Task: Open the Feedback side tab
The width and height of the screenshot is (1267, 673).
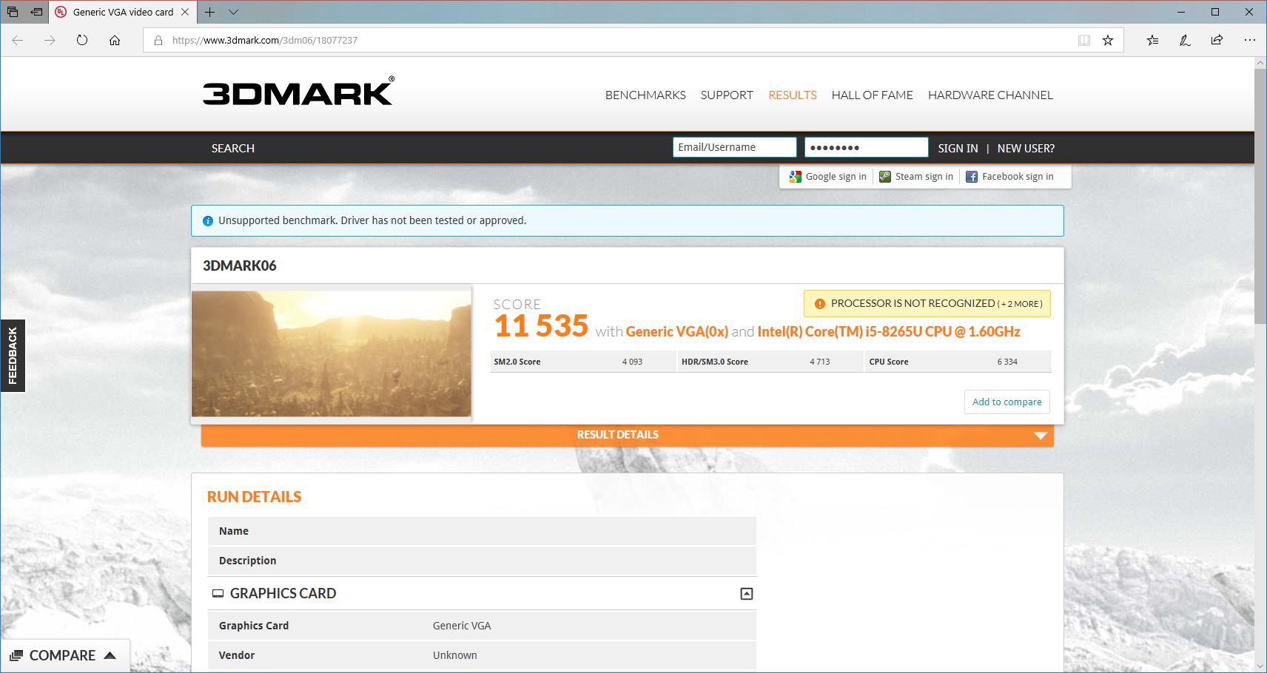Action: click(x=13, y=356)
